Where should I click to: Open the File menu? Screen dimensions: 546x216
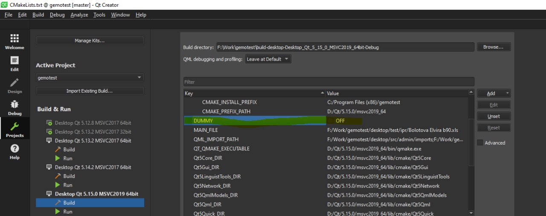(9, 15)
